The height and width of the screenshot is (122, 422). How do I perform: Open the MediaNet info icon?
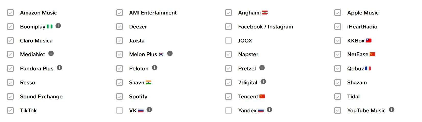(51, 53)
